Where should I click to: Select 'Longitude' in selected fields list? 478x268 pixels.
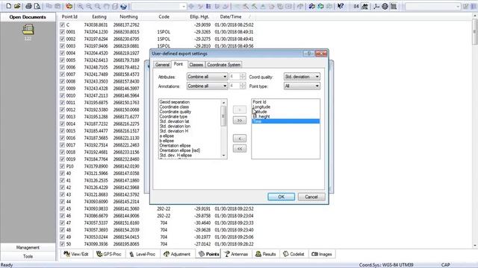[261, 107]
